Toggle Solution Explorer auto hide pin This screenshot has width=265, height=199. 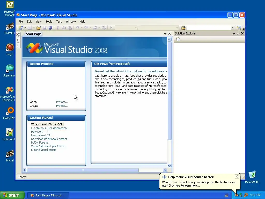(238, 33)
